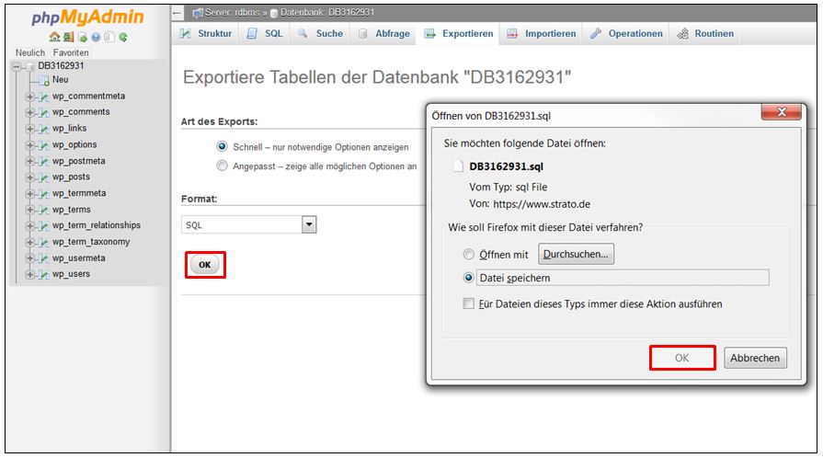
Task: Click table icon next to wp_terms
Action: pos(44,210)
